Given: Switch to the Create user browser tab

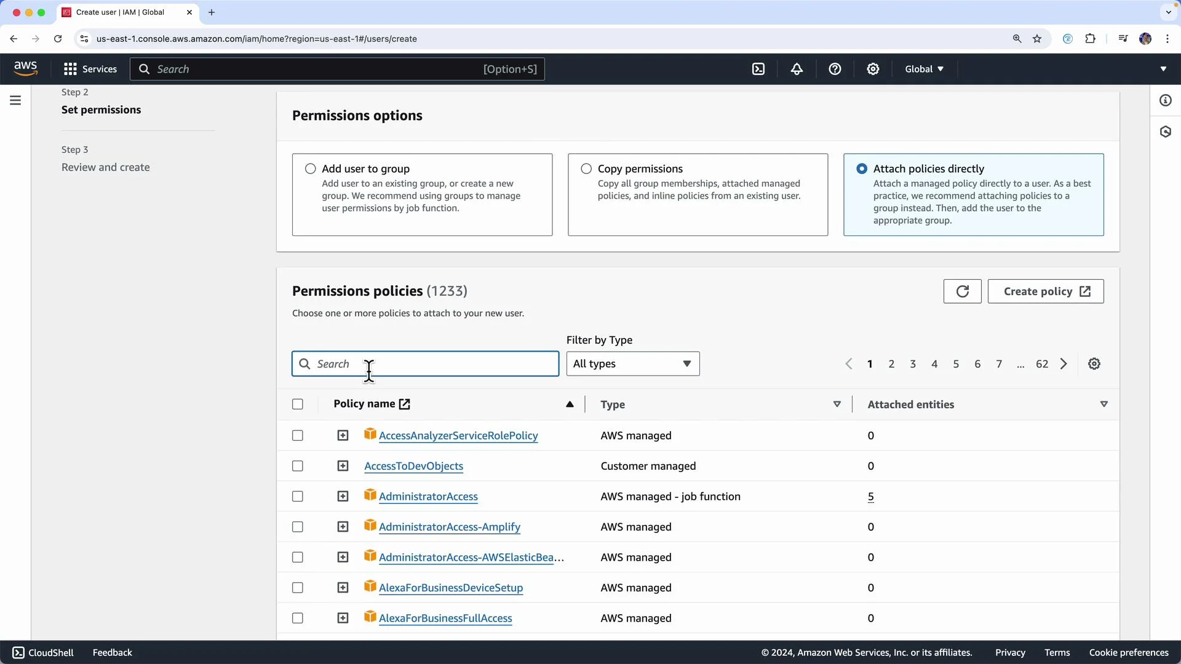Looking at the screenshot, I should tap(127, 12).
